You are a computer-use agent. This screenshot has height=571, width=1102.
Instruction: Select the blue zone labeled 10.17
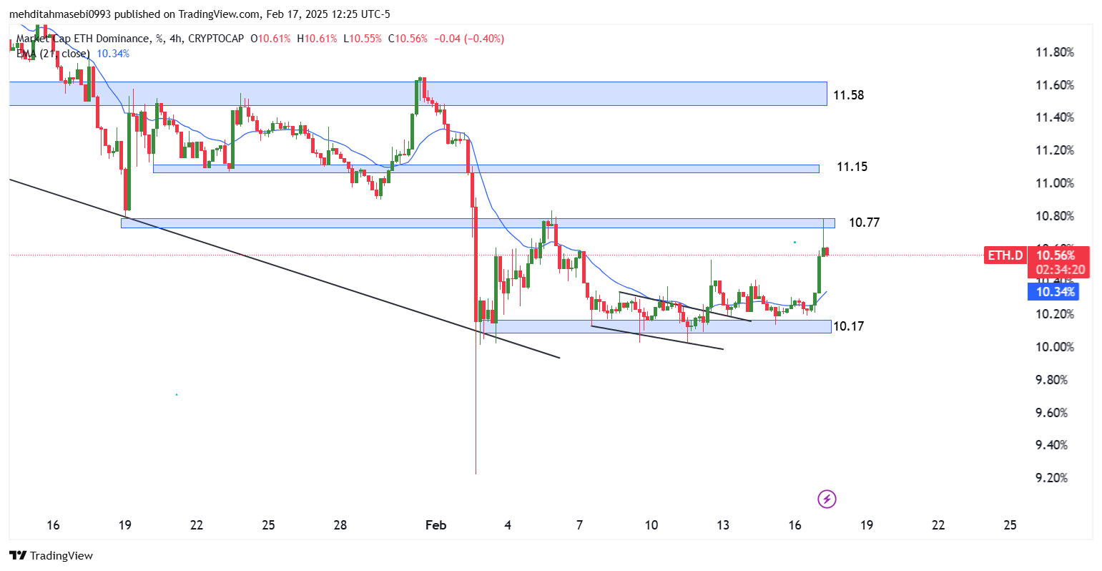(x=657, y=326)
